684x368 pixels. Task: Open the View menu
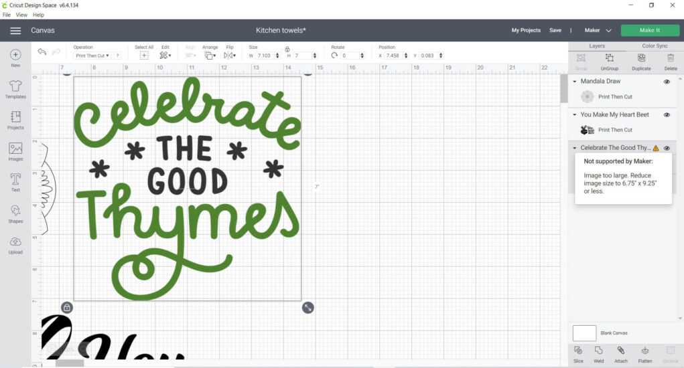pos(21,15)
